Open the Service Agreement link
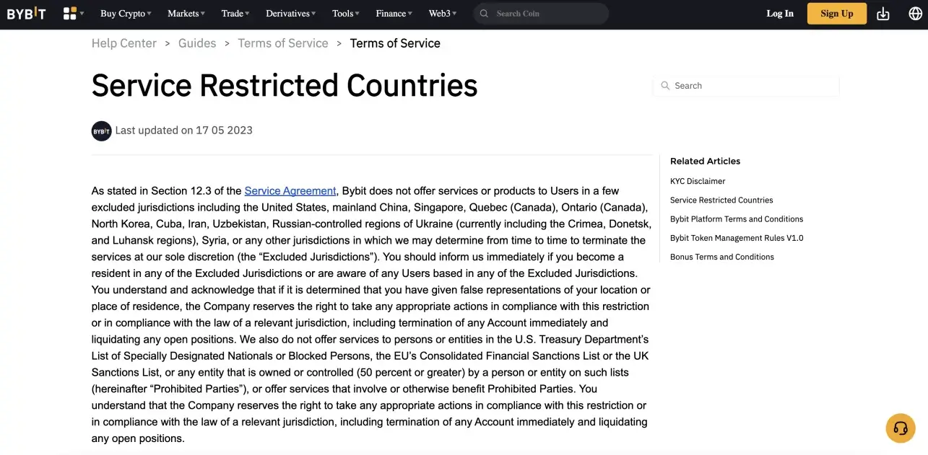The width and height of the screenshot is (928, 455). click(x=290, y=190)
